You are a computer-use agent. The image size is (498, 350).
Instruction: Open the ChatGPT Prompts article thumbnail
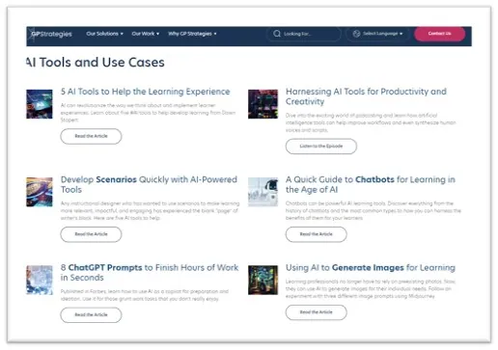(x=40, y=280)
